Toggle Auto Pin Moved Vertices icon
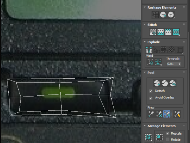This screenshot has height=143, width=190. pos(167,114)
